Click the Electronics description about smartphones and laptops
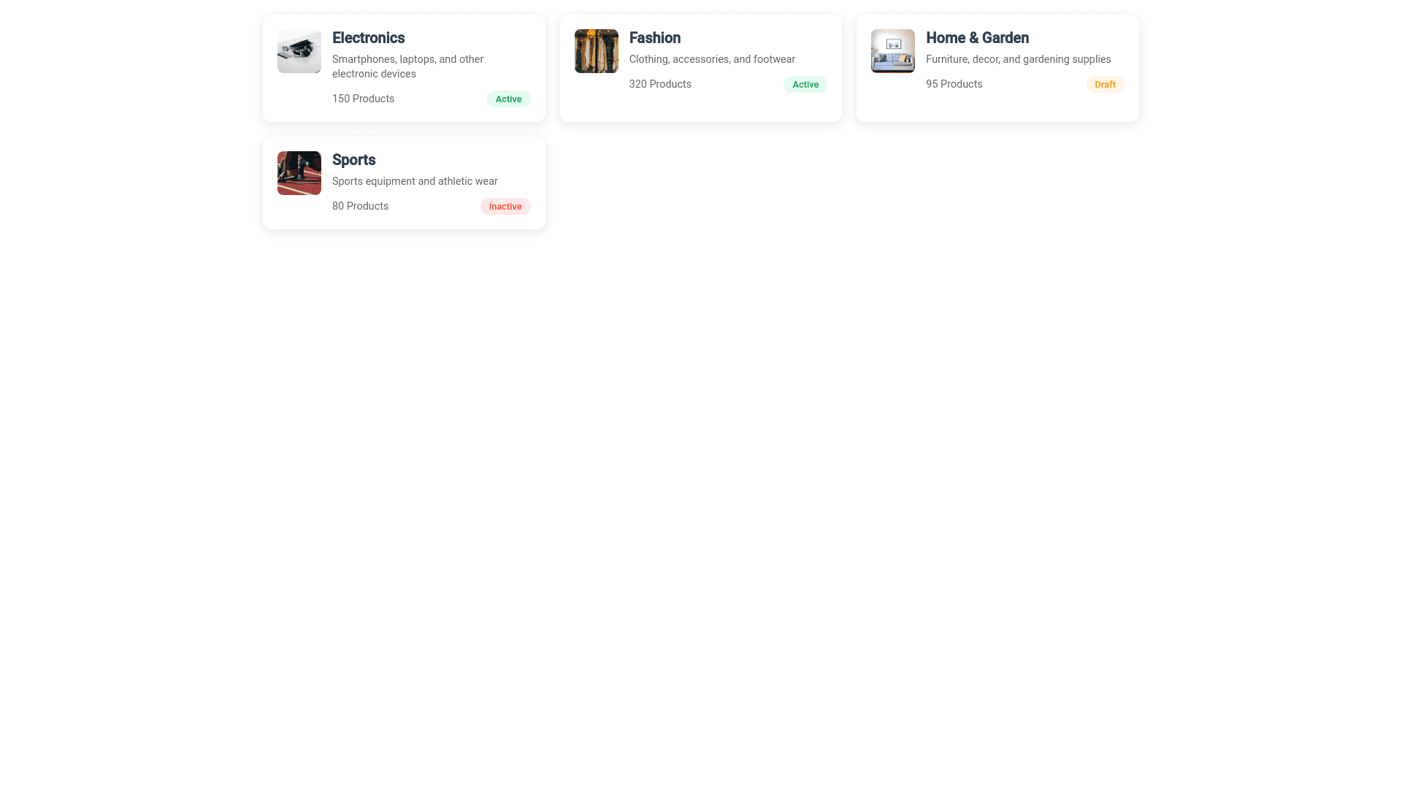1402x789 pixels. [x=407, y=66]
